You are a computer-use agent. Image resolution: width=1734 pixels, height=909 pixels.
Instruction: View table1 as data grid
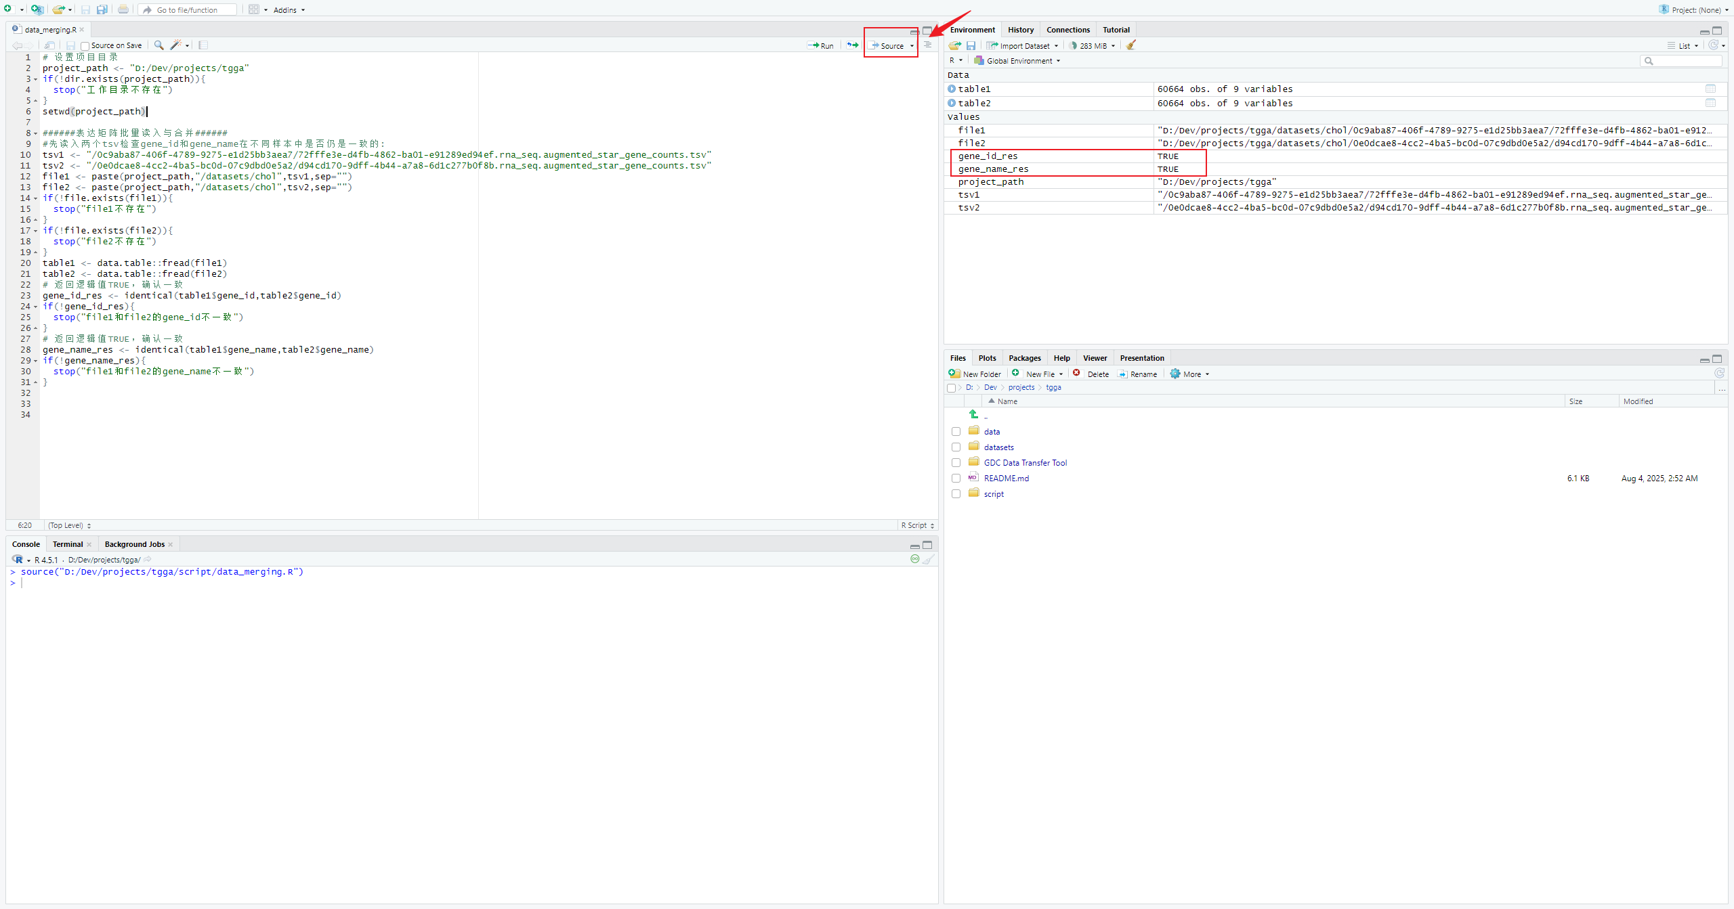pos(1710,89)
